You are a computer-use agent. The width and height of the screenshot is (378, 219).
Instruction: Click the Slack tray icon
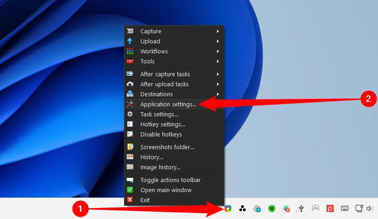click(x=257, y=209)
